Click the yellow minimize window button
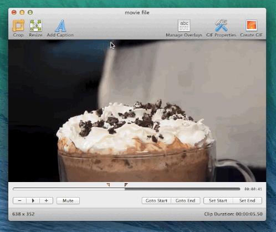 [x=22, y=12]
